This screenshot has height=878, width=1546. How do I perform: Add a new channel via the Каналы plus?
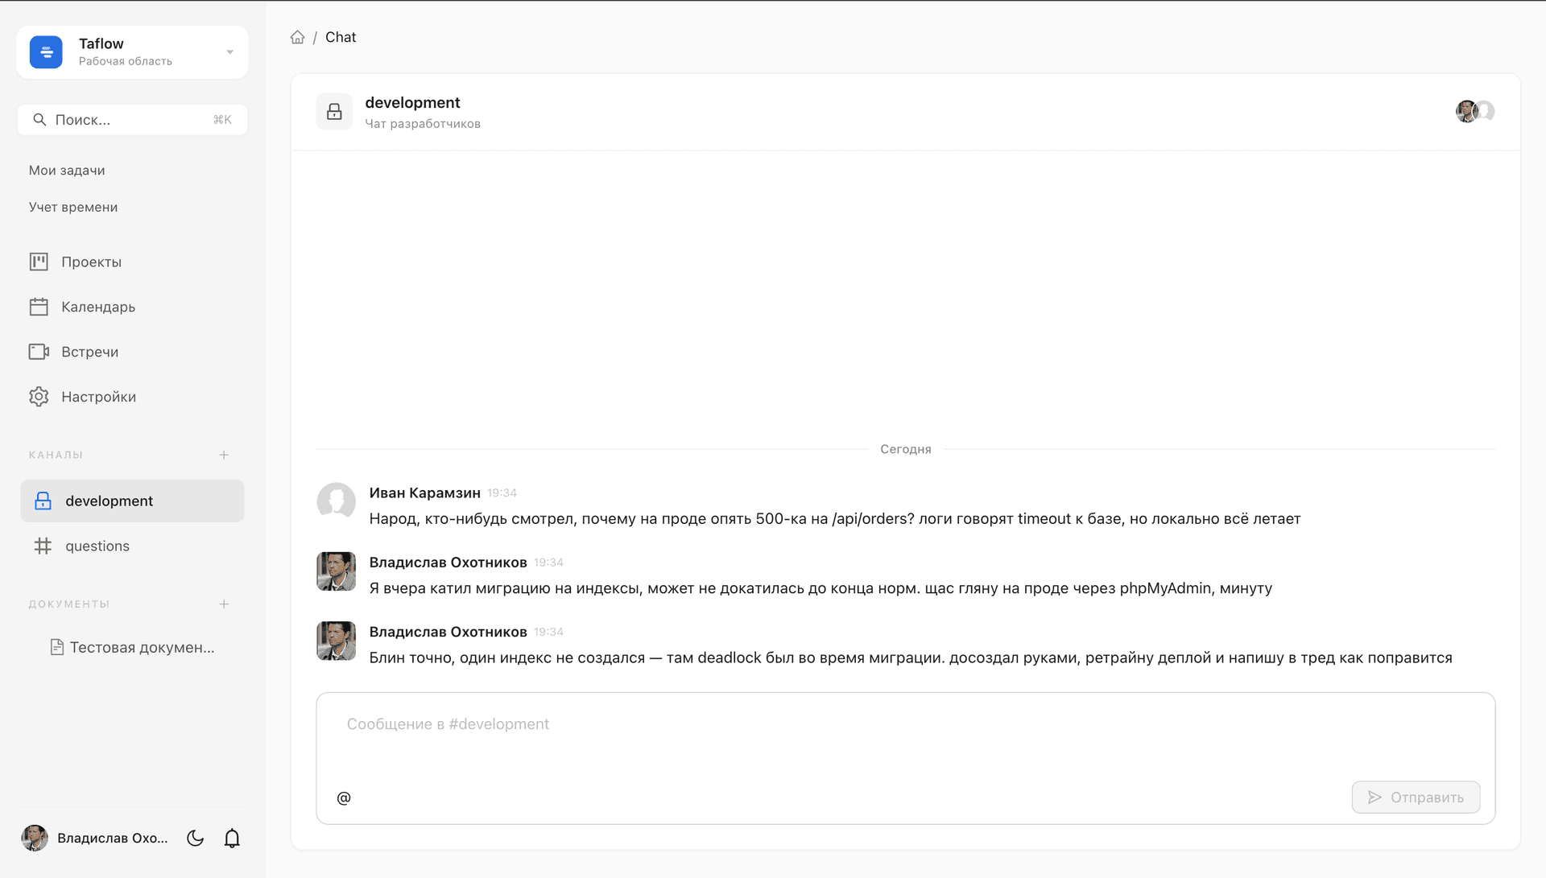[224, 455]
